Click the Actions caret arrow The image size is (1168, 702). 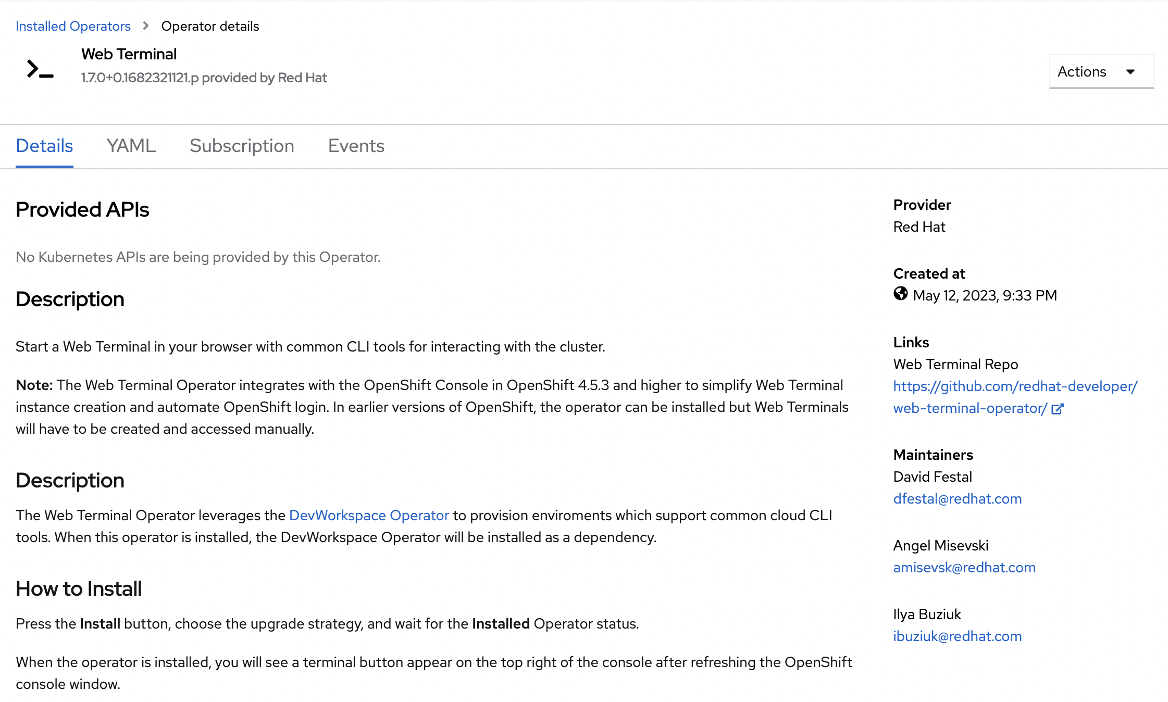(x=1130, y=72)
